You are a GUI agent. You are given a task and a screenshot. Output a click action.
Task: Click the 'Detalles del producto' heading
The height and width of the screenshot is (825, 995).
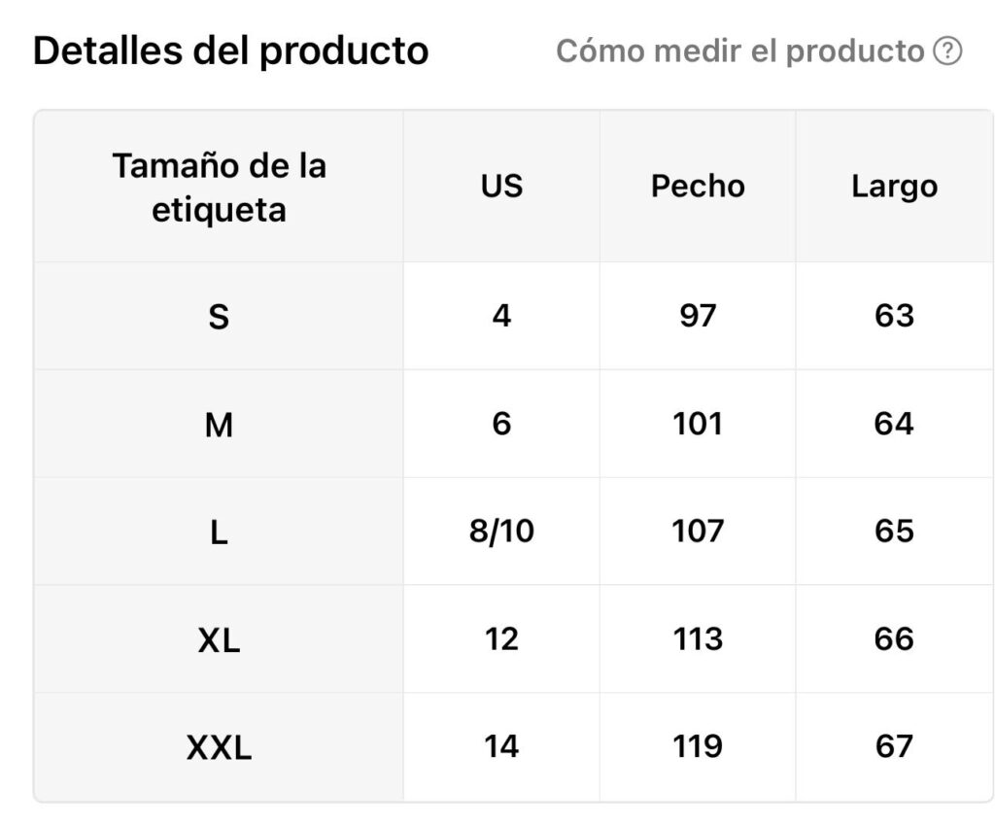(230, 51)
